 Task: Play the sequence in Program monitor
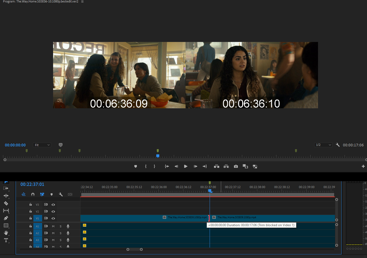point(186,166)
